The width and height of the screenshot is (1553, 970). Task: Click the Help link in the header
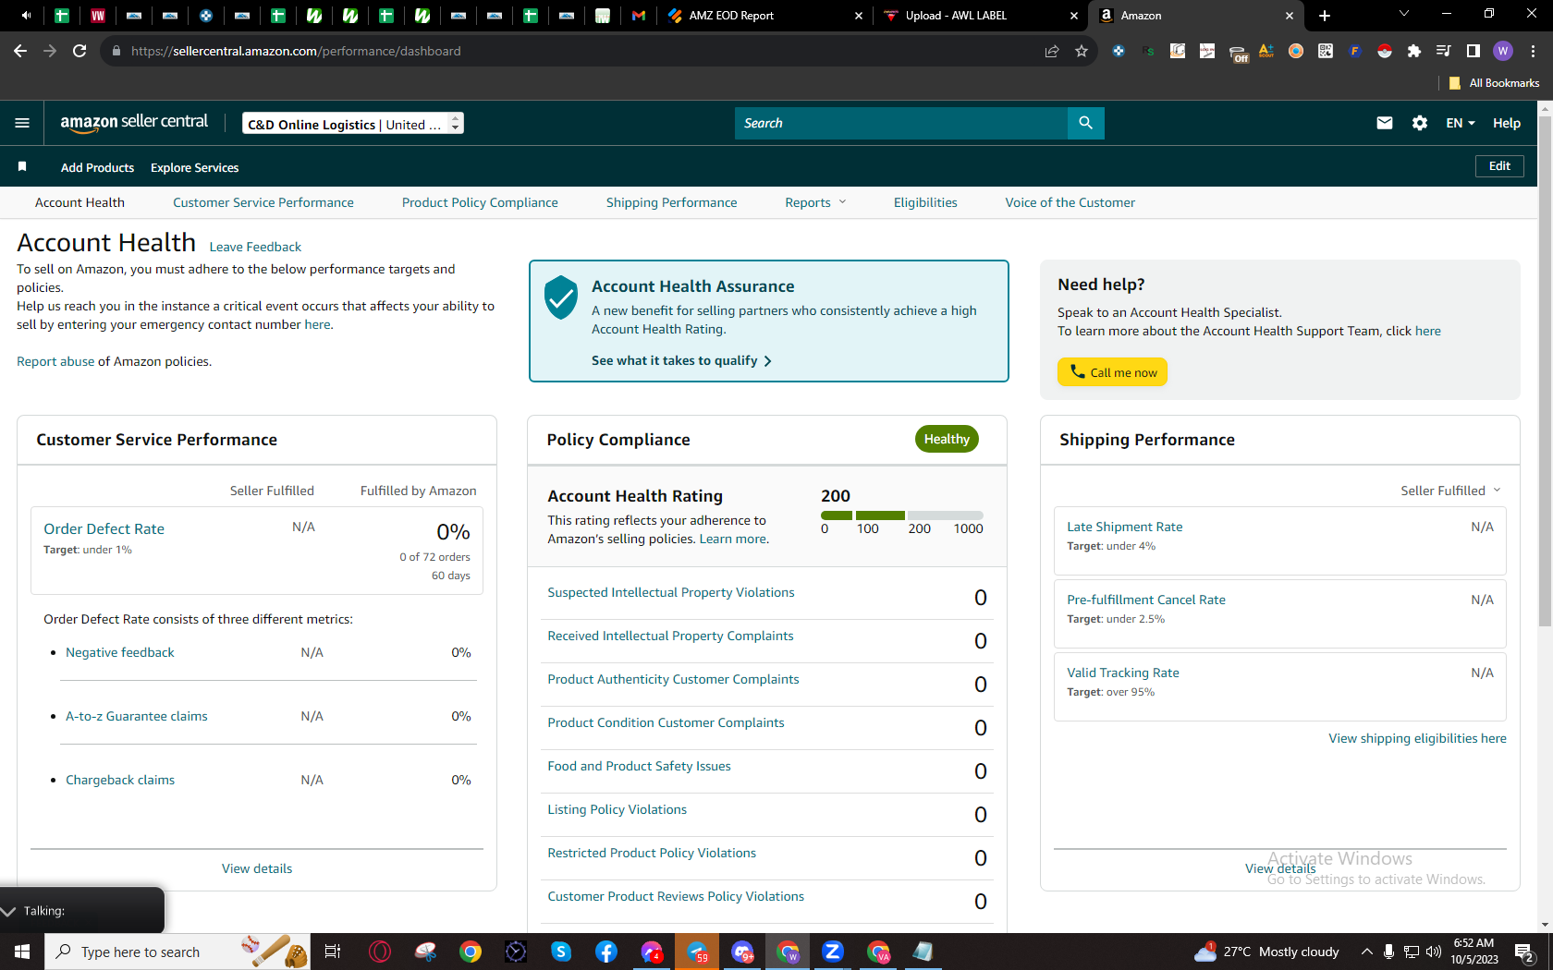1507,123
